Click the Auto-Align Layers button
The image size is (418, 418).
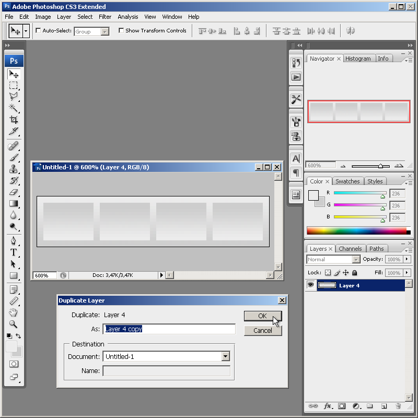(351, 31)
